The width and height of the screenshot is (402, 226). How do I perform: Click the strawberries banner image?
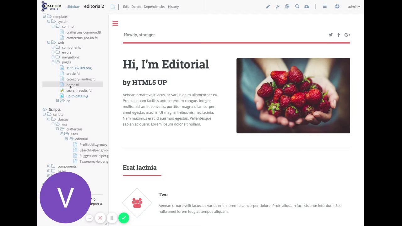[293, 95]
